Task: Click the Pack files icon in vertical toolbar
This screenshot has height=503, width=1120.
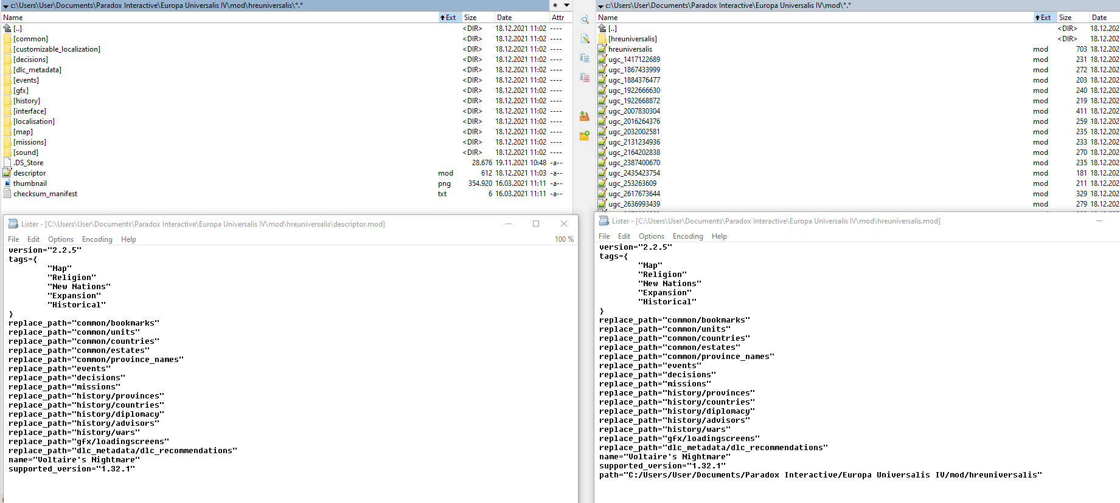Action: pos(585,116)
